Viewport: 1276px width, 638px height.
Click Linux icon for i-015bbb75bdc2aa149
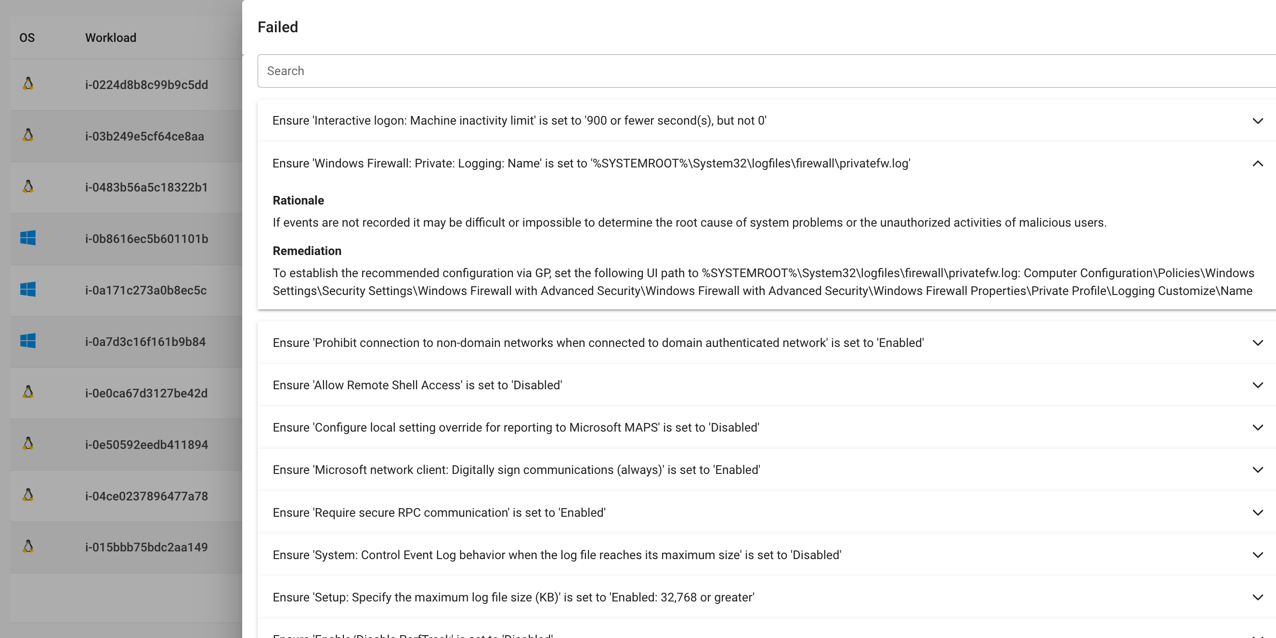[28, 547]
